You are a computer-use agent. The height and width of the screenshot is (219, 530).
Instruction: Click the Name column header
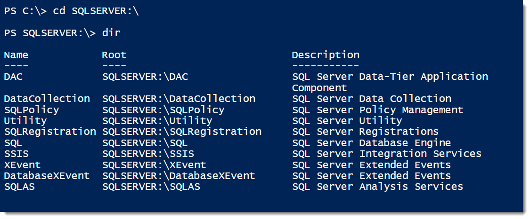pos(16,55)
